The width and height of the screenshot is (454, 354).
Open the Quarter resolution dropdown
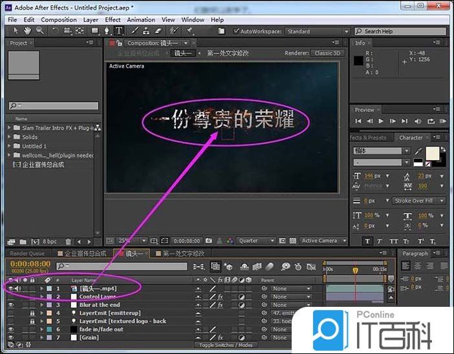coord(255,241)
